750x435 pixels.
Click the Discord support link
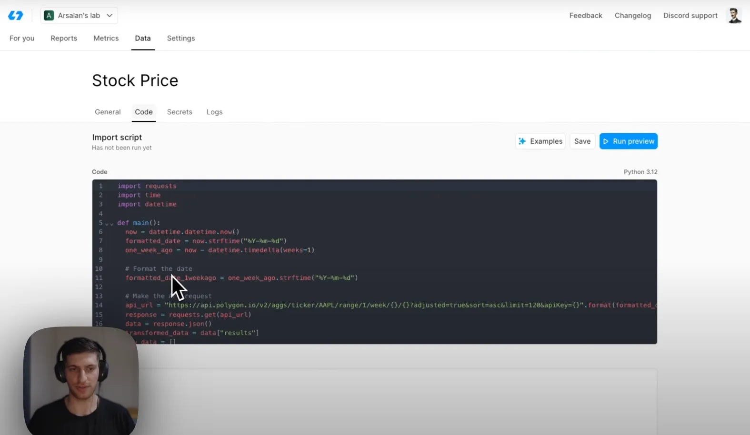(690, 16)
